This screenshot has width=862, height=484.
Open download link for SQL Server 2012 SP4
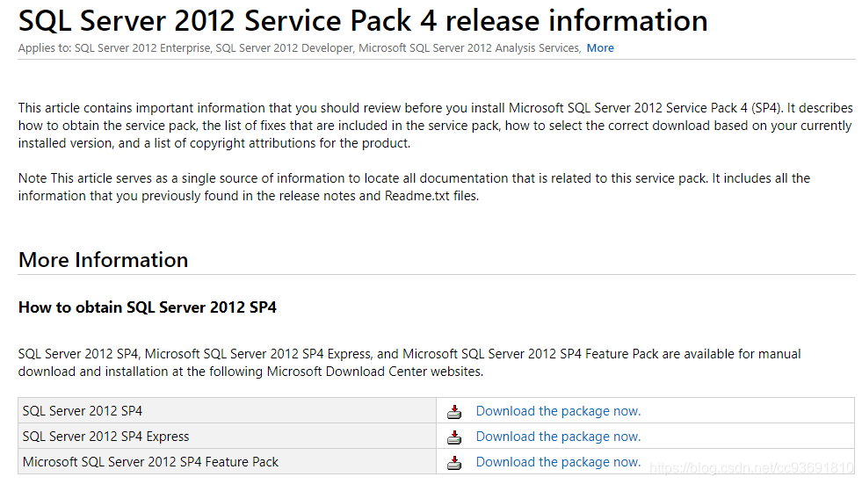coord(558,411)
